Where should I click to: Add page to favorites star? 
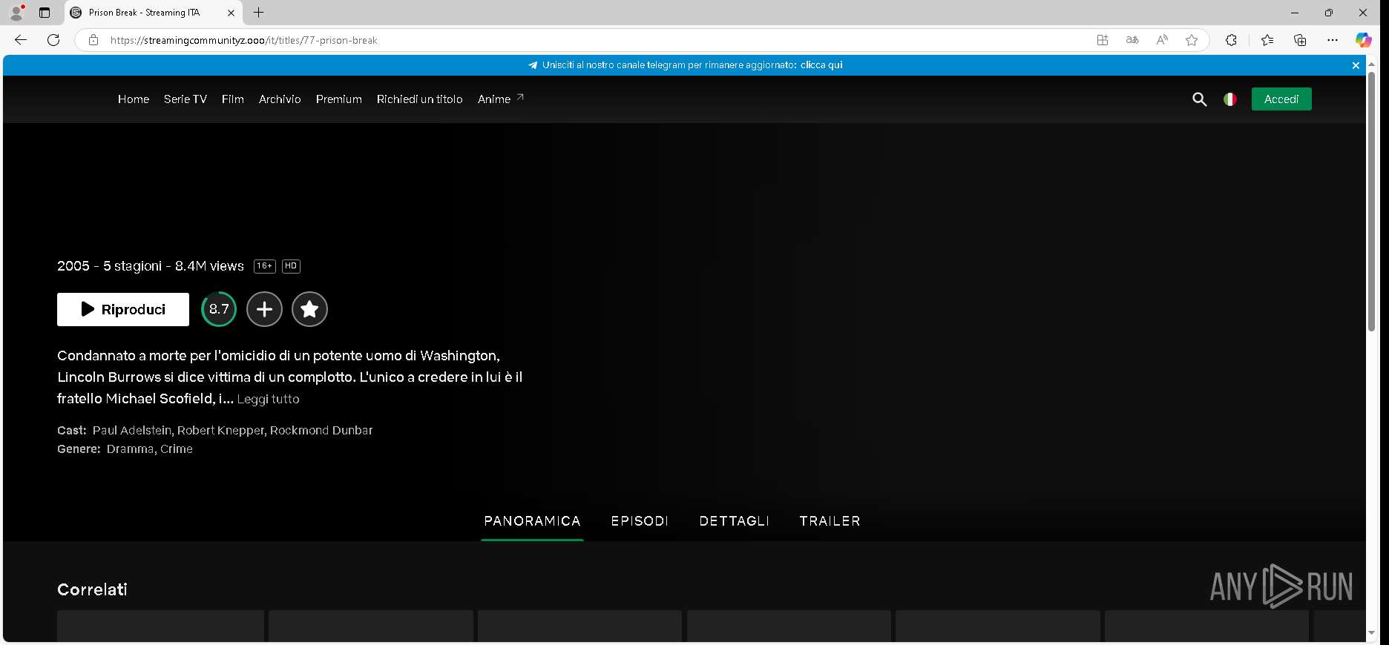(1192, 40)
